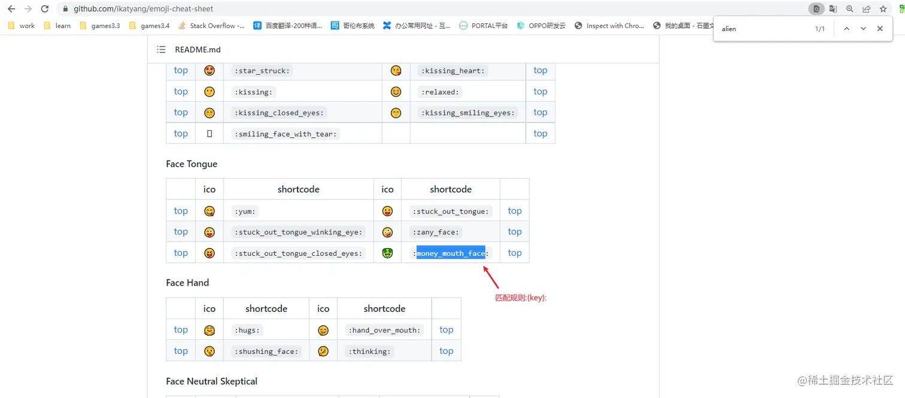
Task: Bookmark this page with star icon
Action: [883, 9]
